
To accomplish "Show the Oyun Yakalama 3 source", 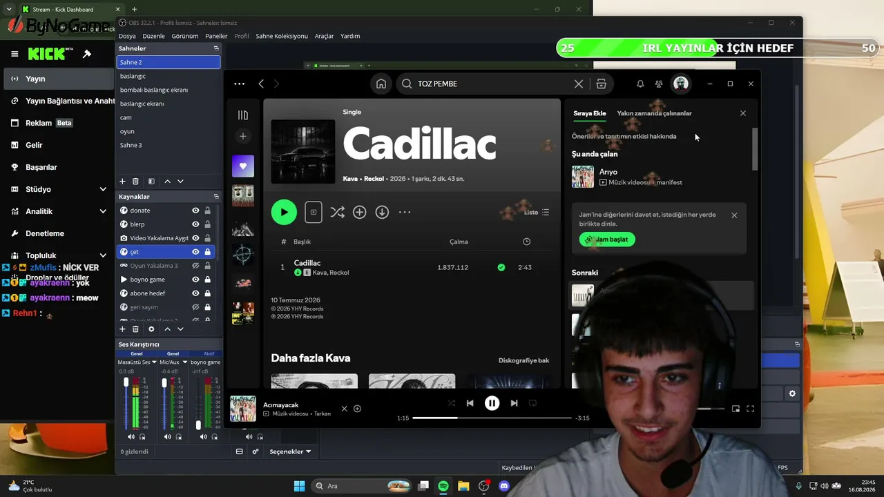I will point(195,266).
